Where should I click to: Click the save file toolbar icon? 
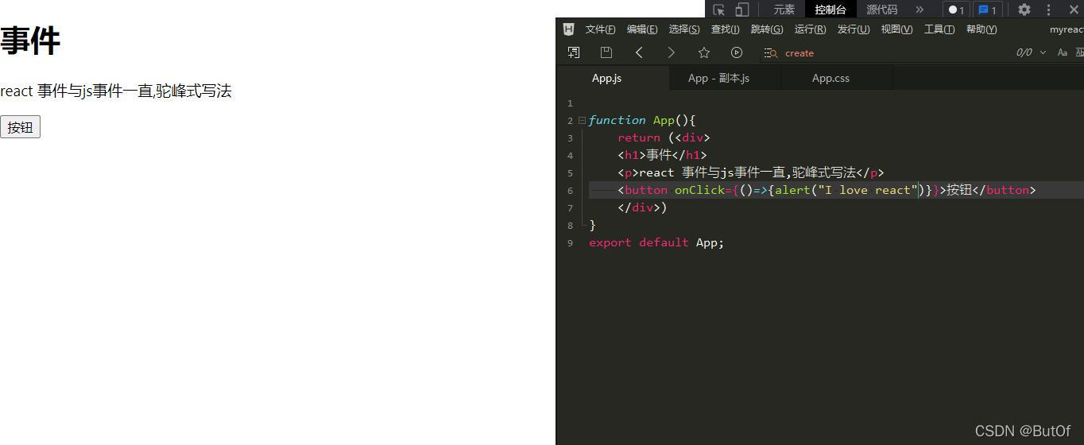(x=606, y=52)
